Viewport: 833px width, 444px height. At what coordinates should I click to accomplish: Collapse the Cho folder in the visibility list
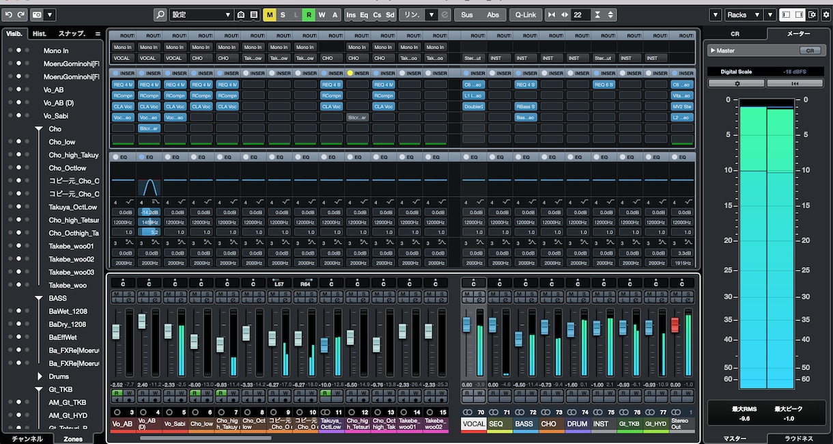tap(39, 129)
